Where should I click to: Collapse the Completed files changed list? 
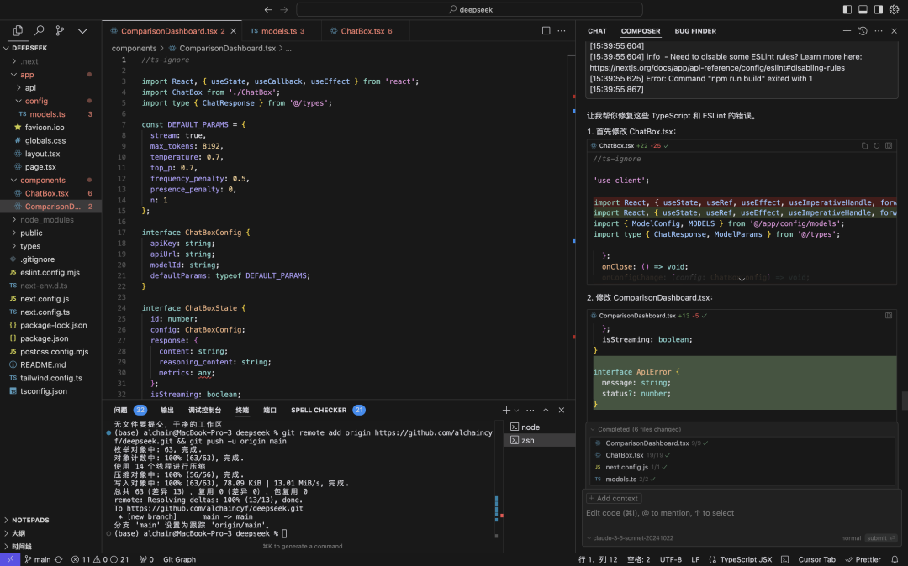pos(593,430)
